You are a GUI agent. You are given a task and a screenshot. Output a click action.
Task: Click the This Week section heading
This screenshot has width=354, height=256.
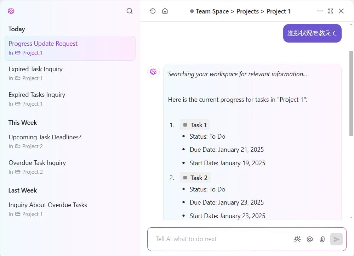point(23,123)
